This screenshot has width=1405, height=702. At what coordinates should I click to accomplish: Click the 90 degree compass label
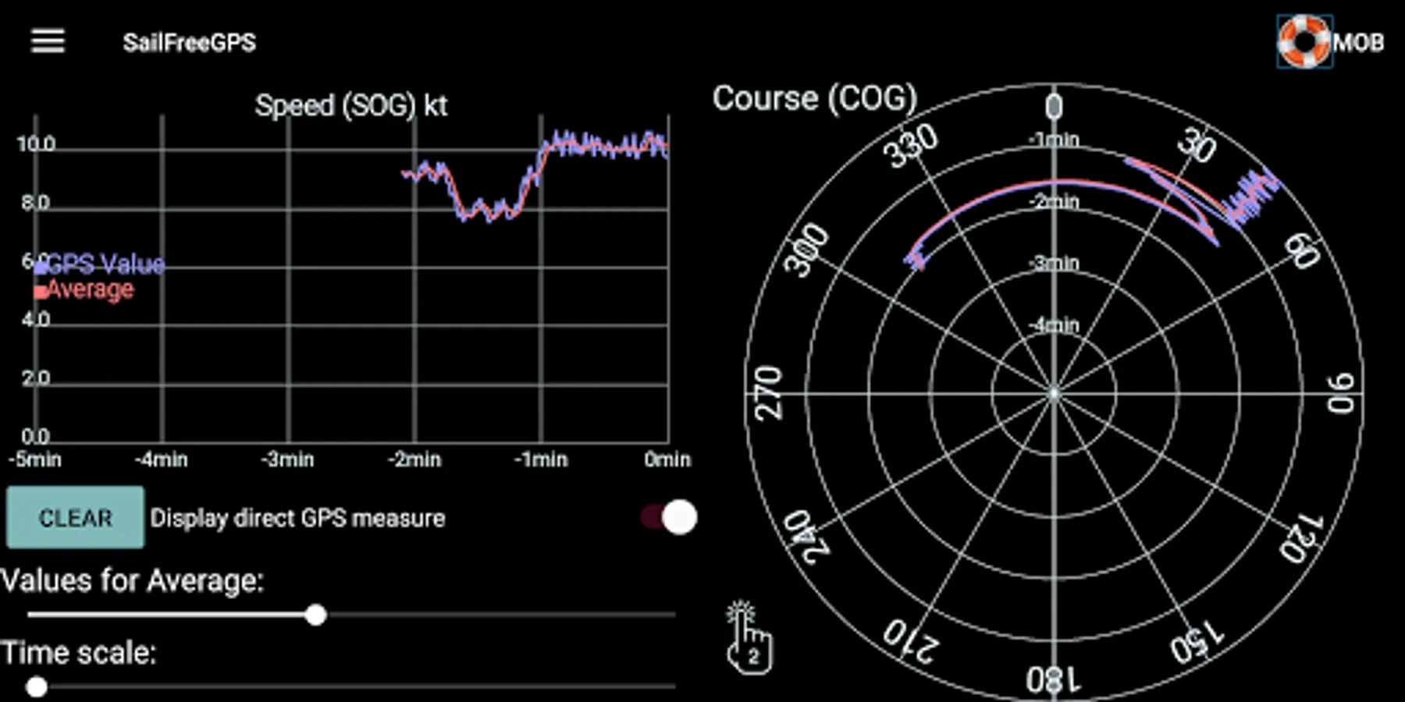click(x=1341, y=394)
